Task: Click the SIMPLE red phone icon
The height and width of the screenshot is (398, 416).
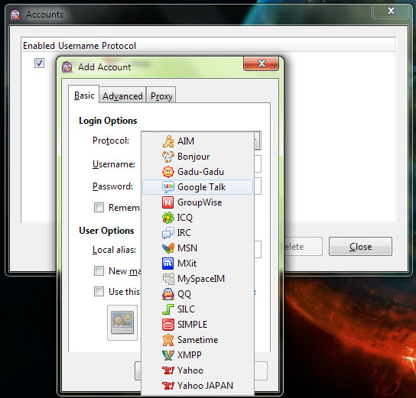Action: pos(168,325)
